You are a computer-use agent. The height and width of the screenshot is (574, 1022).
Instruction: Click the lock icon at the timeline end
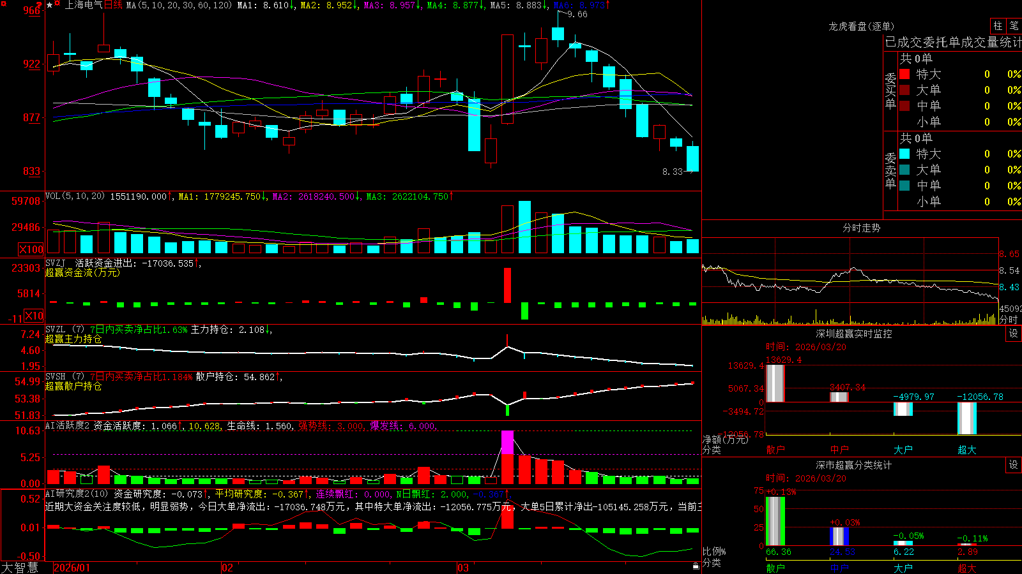(696, 566)
